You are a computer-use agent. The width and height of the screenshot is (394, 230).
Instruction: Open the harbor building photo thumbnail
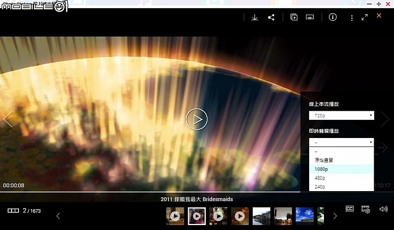coord(262,216)
